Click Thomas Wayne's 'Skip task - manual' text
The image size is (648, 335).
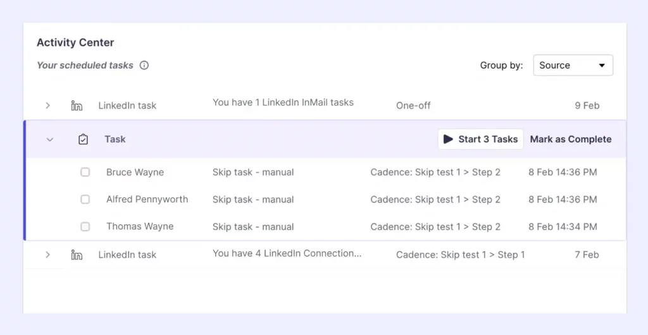click(253, 226)
